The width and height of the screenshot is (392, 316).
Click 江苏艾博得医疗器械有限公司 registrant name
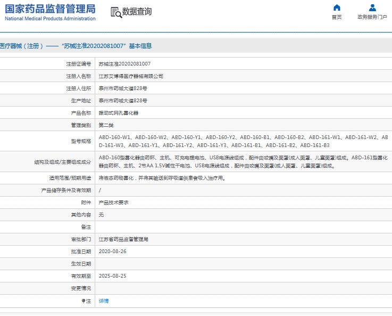pos(131,76)
